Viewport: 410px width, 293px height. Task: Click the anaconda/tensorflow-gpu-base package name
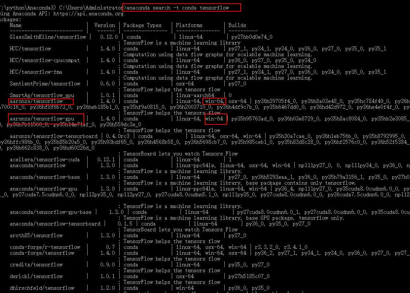pos(50,212)
